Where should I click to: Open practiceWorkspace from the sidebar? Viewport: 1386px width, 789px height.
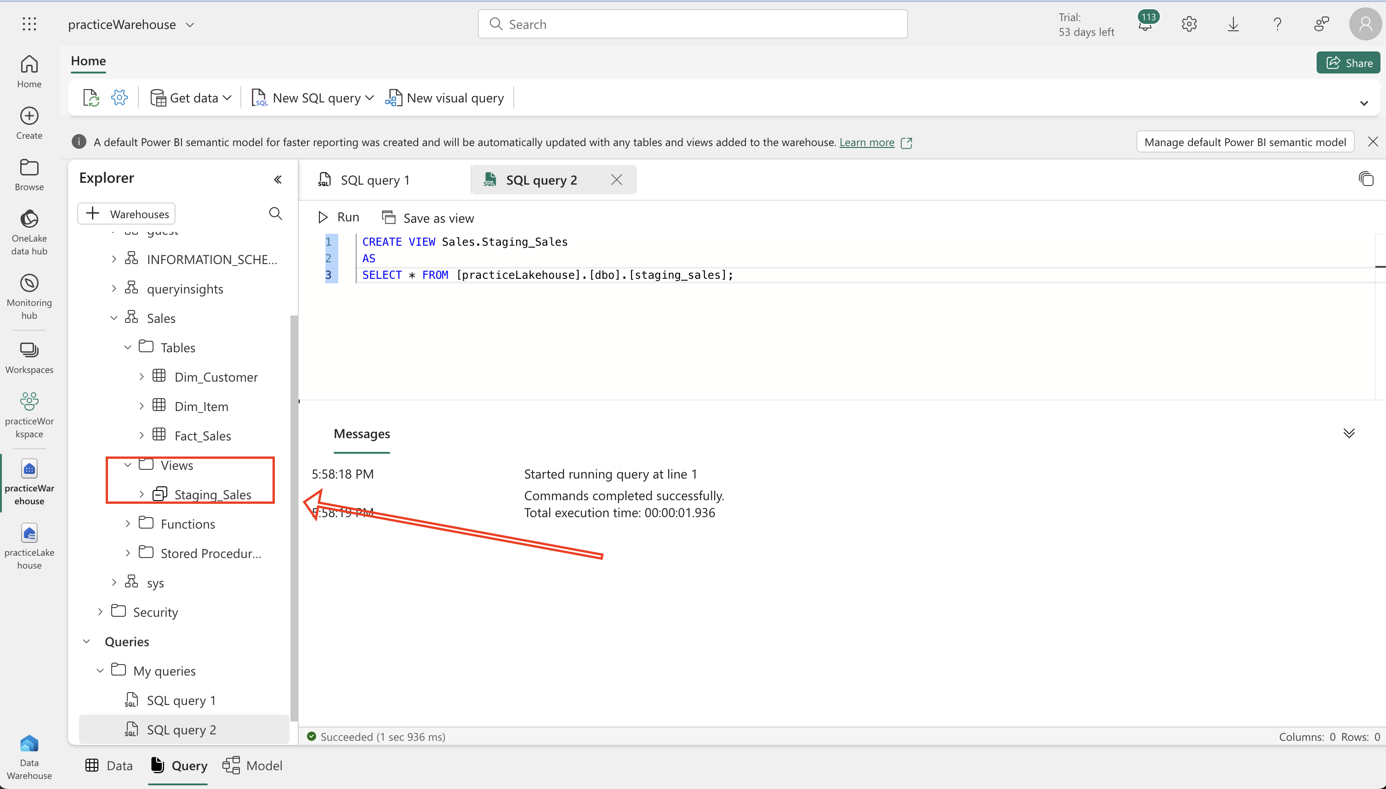click(x=29, y=415)
